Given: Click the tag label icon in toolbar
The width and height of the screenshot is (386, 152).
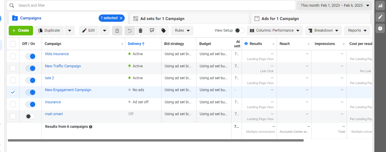Looking at the screenshot, I should pos(163,30).
